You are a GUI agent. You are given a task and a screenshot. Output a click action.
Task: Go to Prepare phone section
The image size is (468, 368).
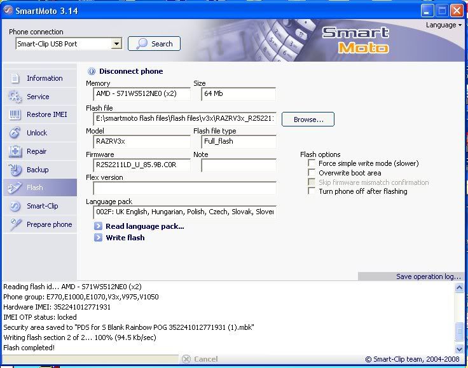click(40, 224)
